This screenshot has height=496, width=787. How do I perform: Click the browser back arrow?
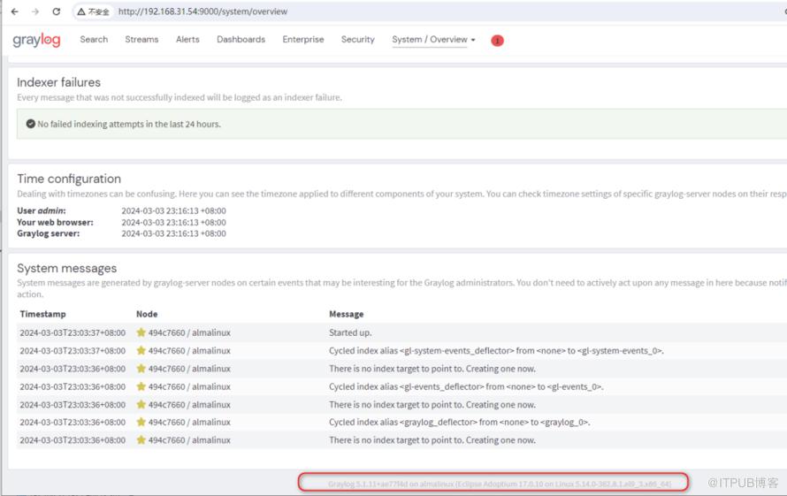[x=14, y=12]
